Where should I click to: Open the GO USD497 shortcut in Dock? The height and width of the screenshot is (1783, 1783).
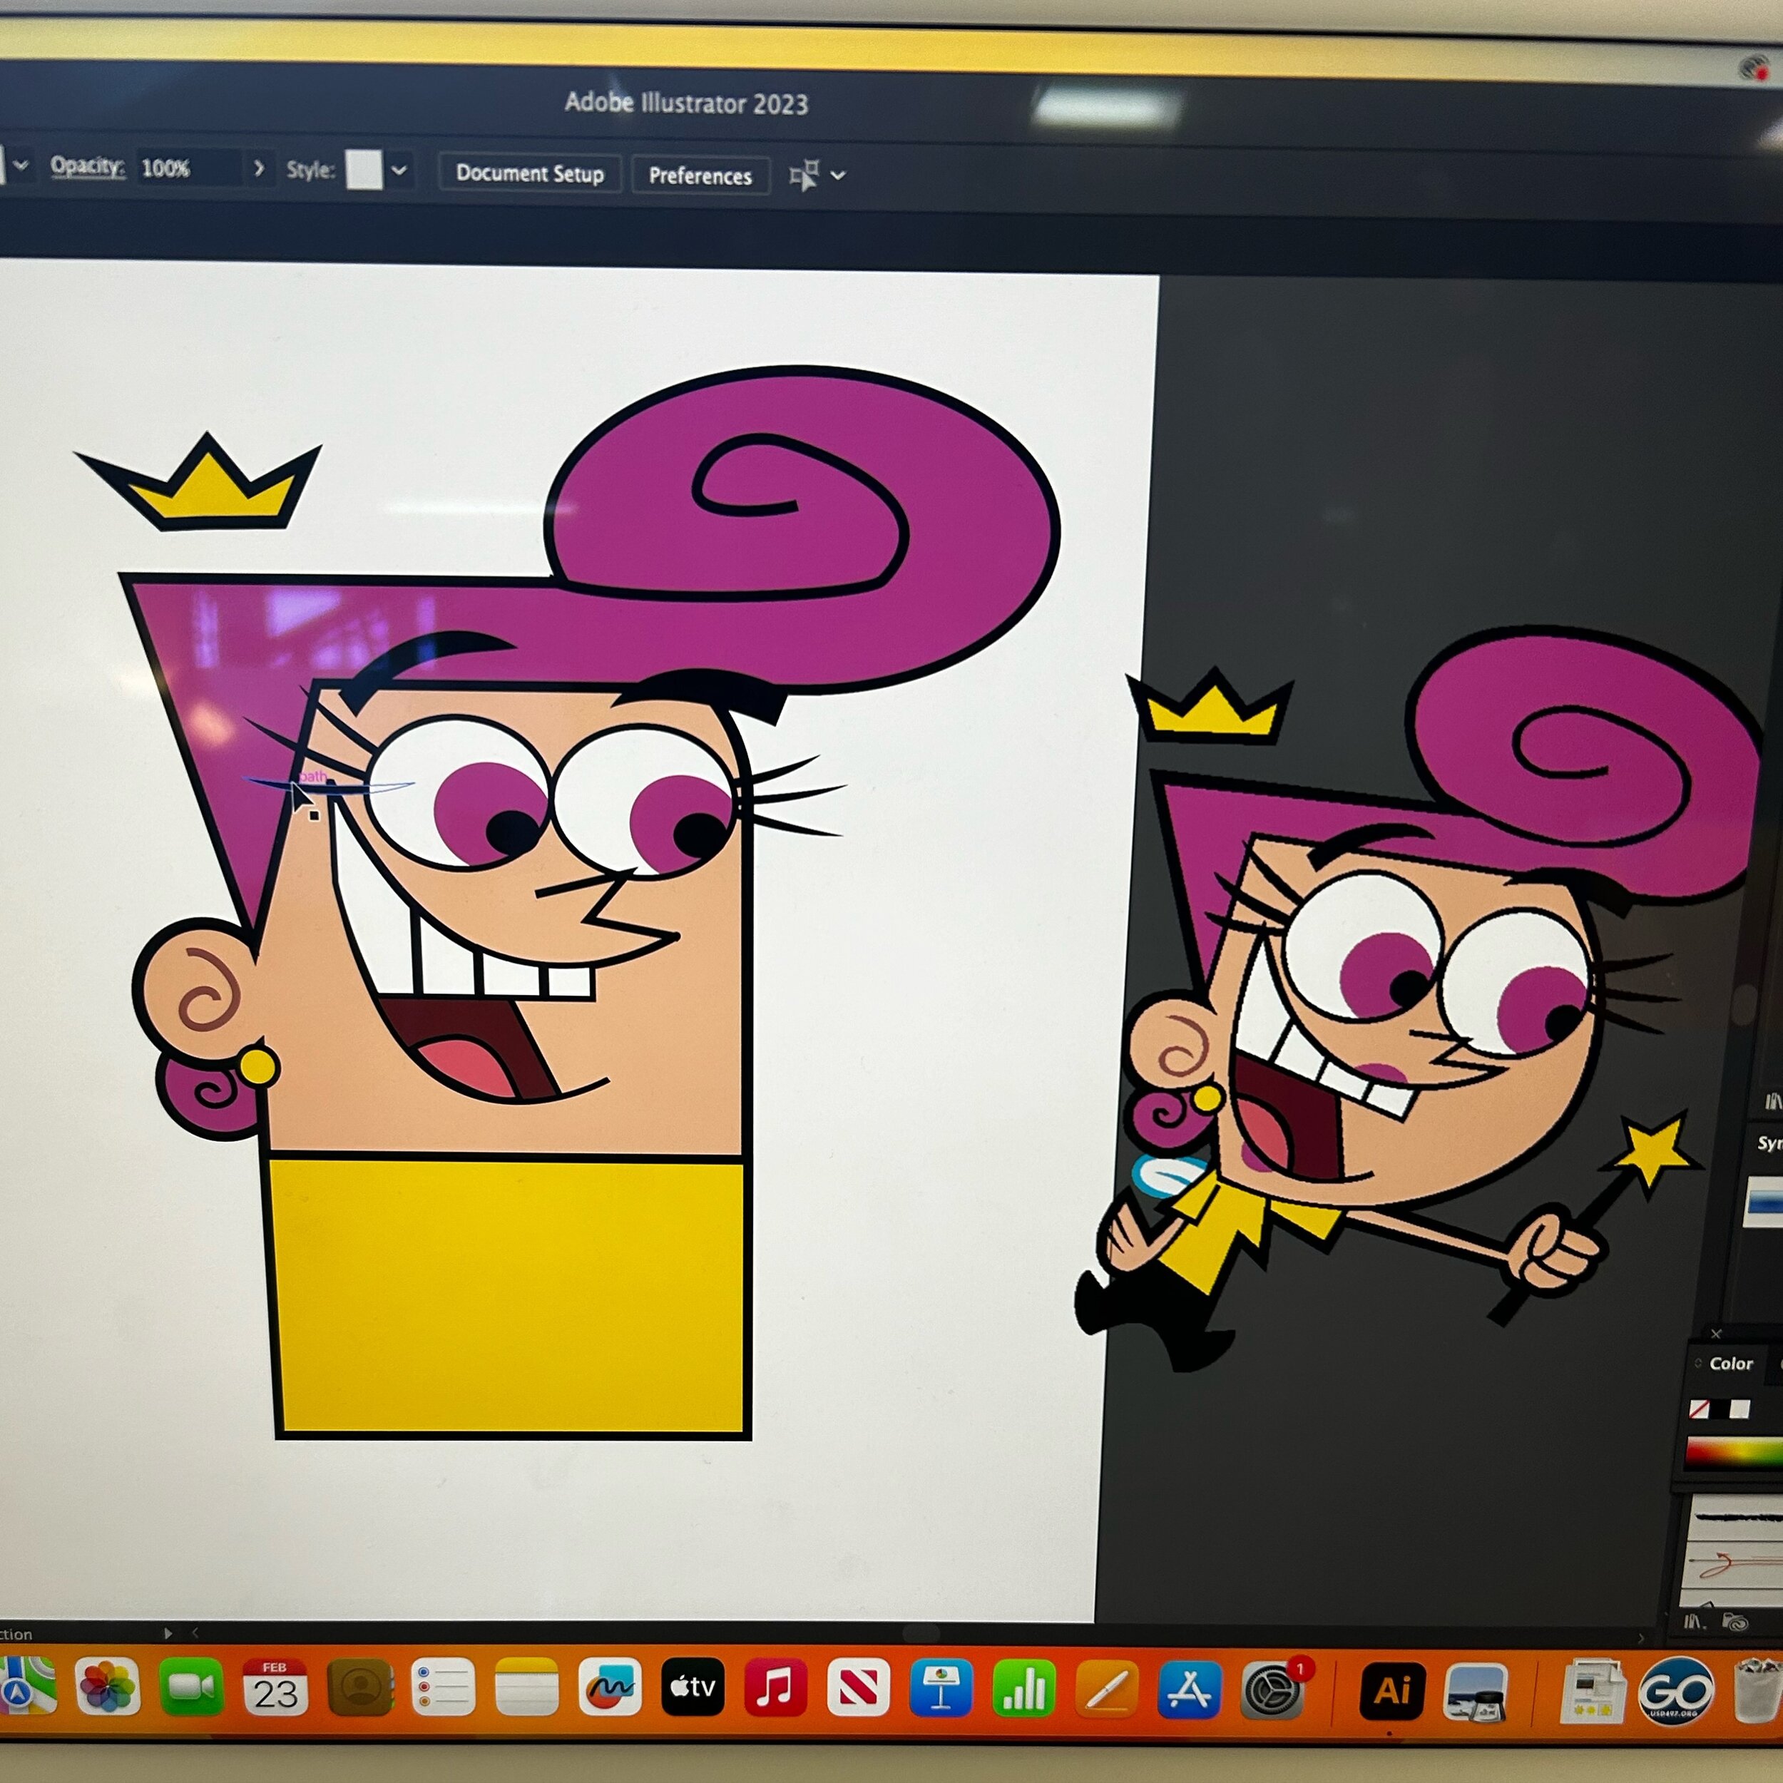pyautogui.click(x=1677, y=1692)
